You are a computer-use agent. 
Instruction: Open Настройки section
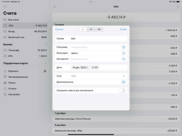(25, 94)
